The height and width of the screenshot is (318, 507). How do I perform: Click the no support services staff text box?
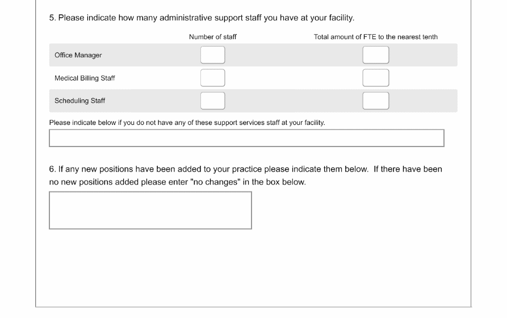(246, 138)
